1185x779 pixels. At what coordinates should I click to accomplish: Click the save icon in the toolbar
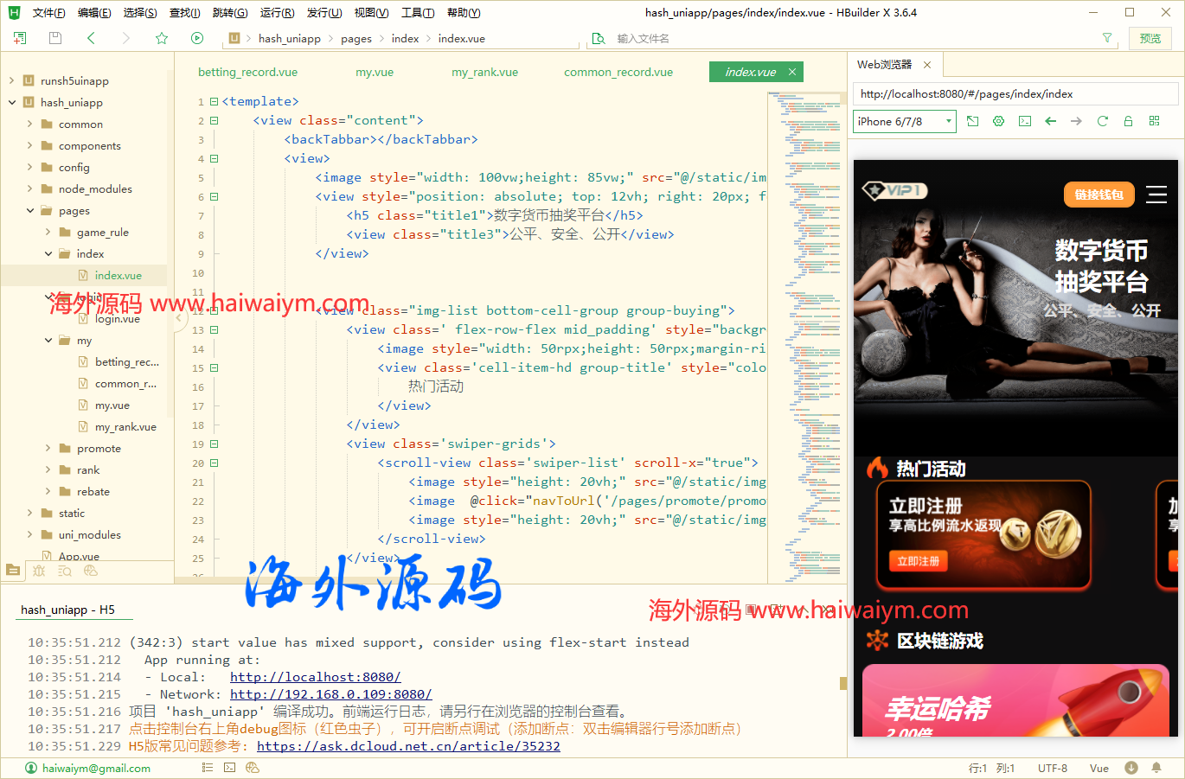[54, 38]
